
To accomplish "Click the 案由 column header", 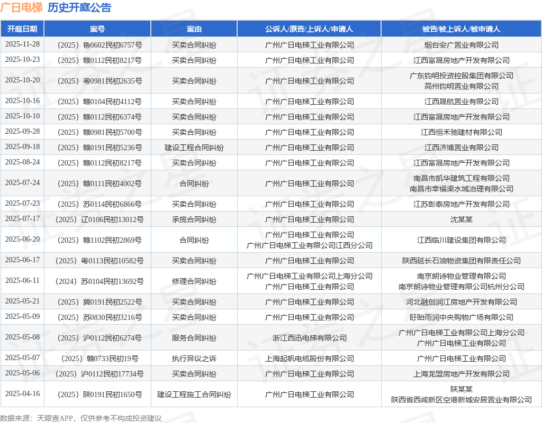I will point(194,29).
